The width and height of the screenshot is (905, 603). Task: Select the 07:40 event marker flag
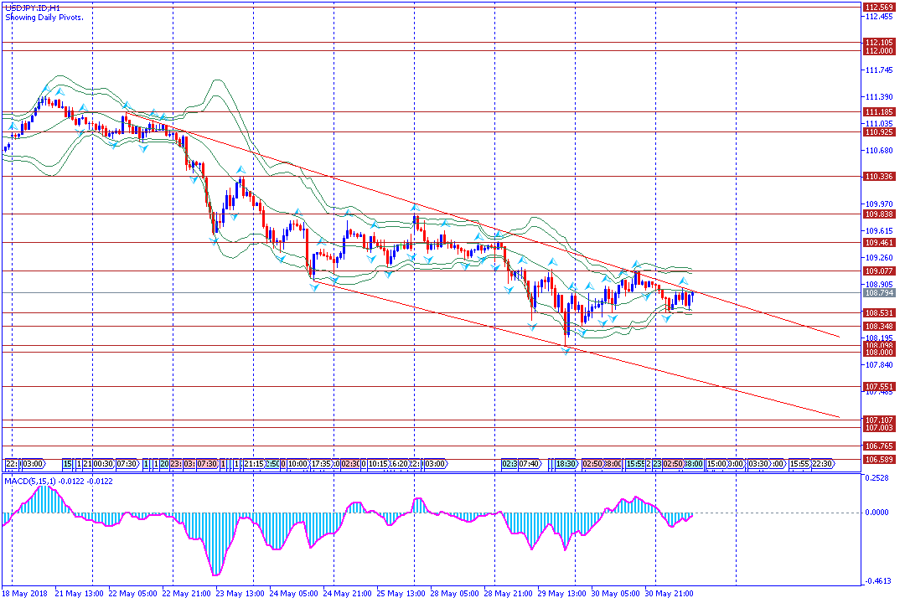coord(530,463)
